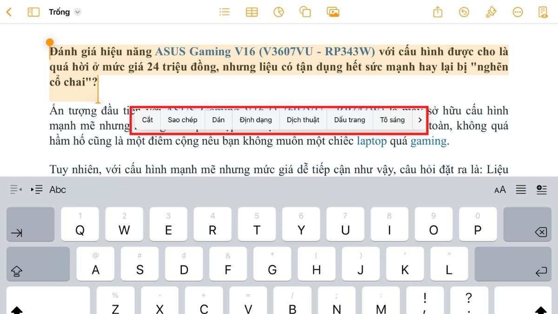Image resolution: width=558 pixels, height=314 pixels.
Task: Open the AA font size control
Action: pos(500,189)
